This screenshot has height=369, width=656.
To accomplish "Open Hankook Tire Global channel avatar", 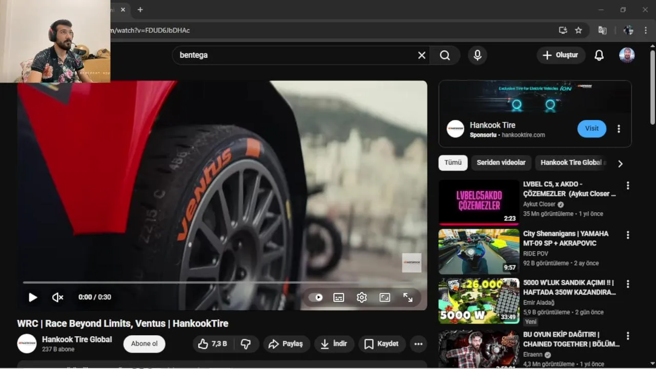I will click(x=27, y=344).
